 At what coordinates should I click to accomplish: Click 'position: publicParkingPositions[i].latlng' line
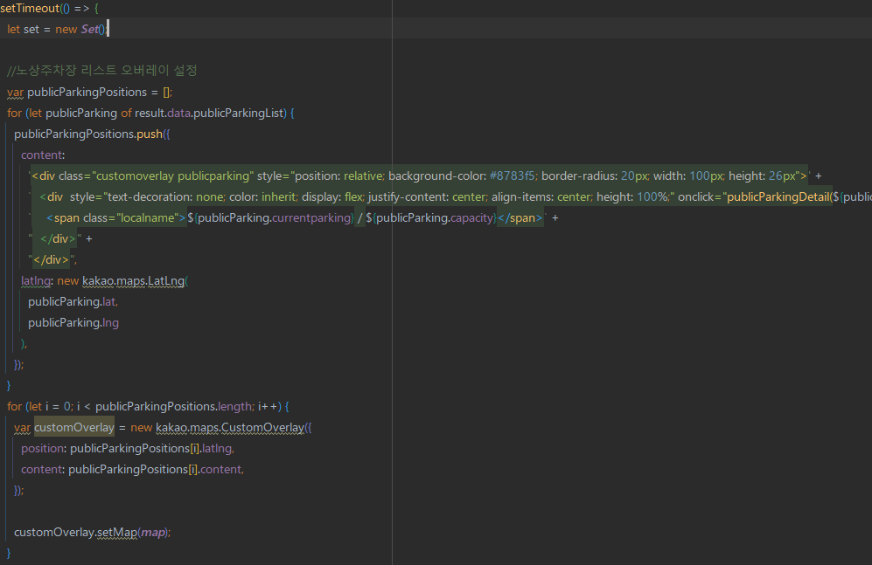[128, 449]
